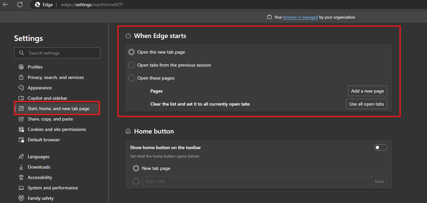This screenshot has width=427, height=203.
Task: Click the Enter URL text box
Action: tap(255, 181)
